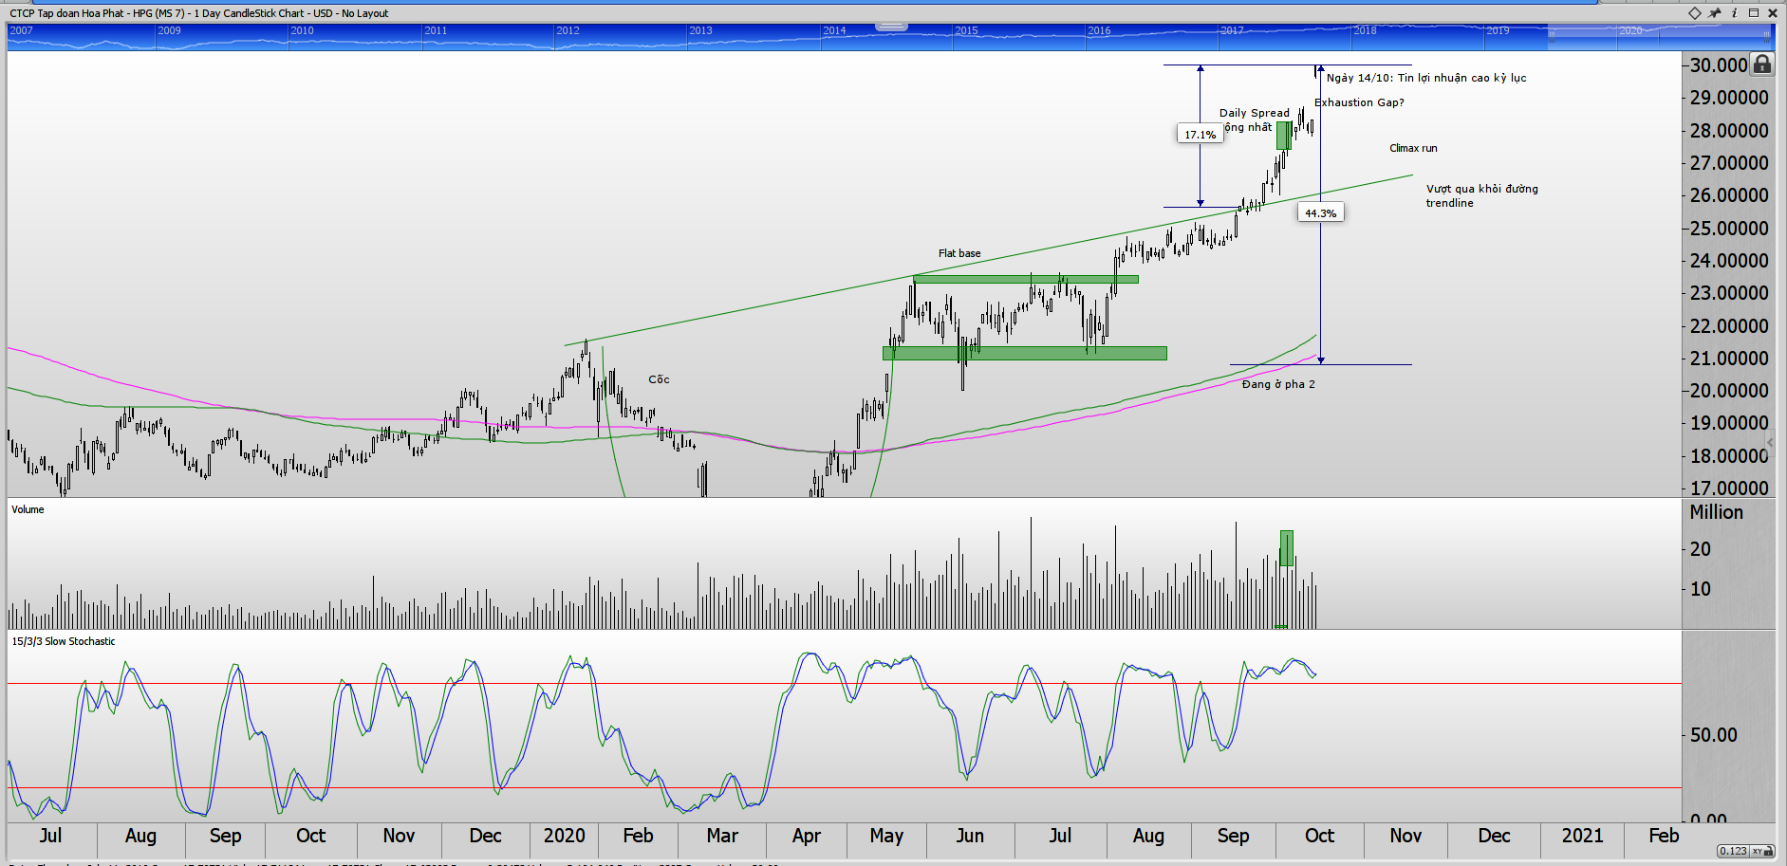Pin the chart window with pushpin icon
This screenshot has width=1787, height=866.
(1714, 13)
